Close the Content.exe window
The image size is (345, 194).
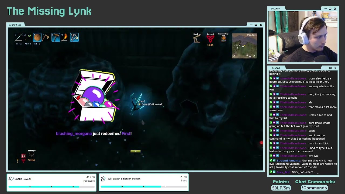(x=261, y=25)
